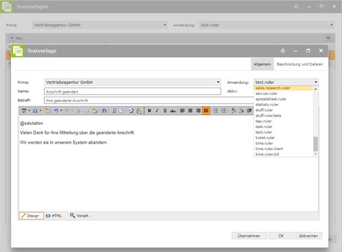Click the insert date icon
This screenshot has width=342, height=252.
pos(113,110)
